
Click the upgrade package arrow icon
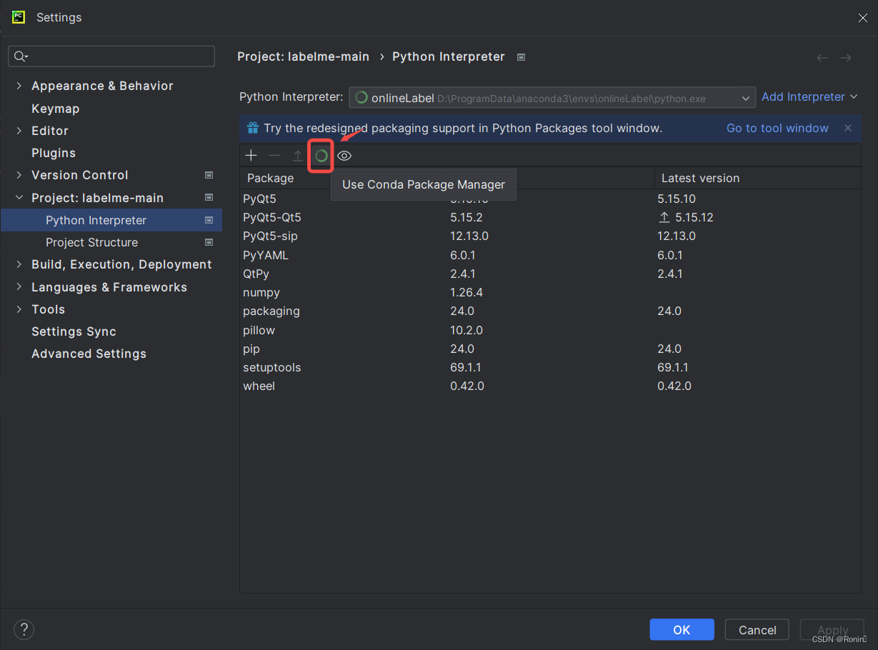coord(297,156)
